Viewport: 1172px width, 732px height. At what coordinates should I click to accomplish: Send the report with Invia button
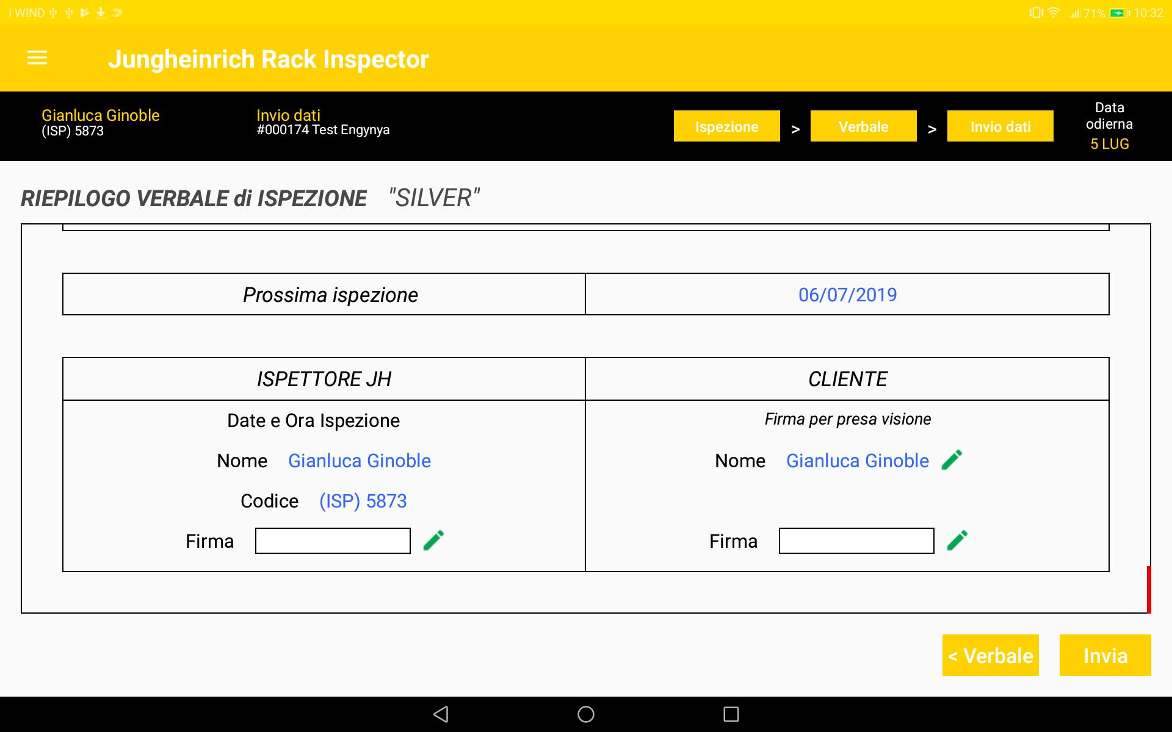pos(1105,655)
